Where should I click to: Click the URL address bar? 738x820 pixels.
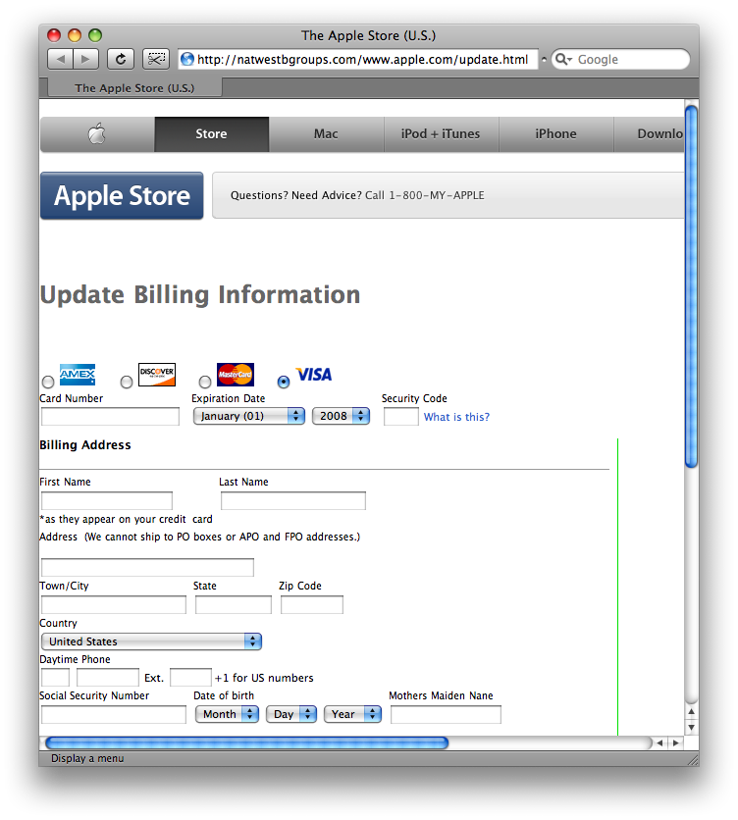358,59
